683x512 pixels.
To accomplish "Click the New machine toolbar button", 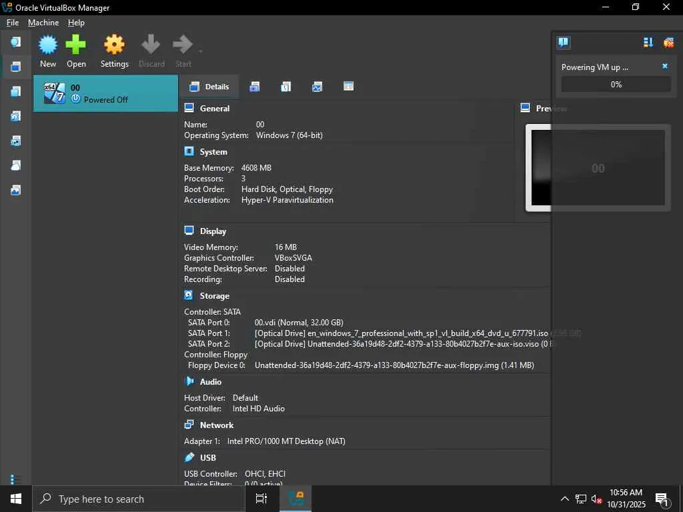I will [x=48, y=51].
